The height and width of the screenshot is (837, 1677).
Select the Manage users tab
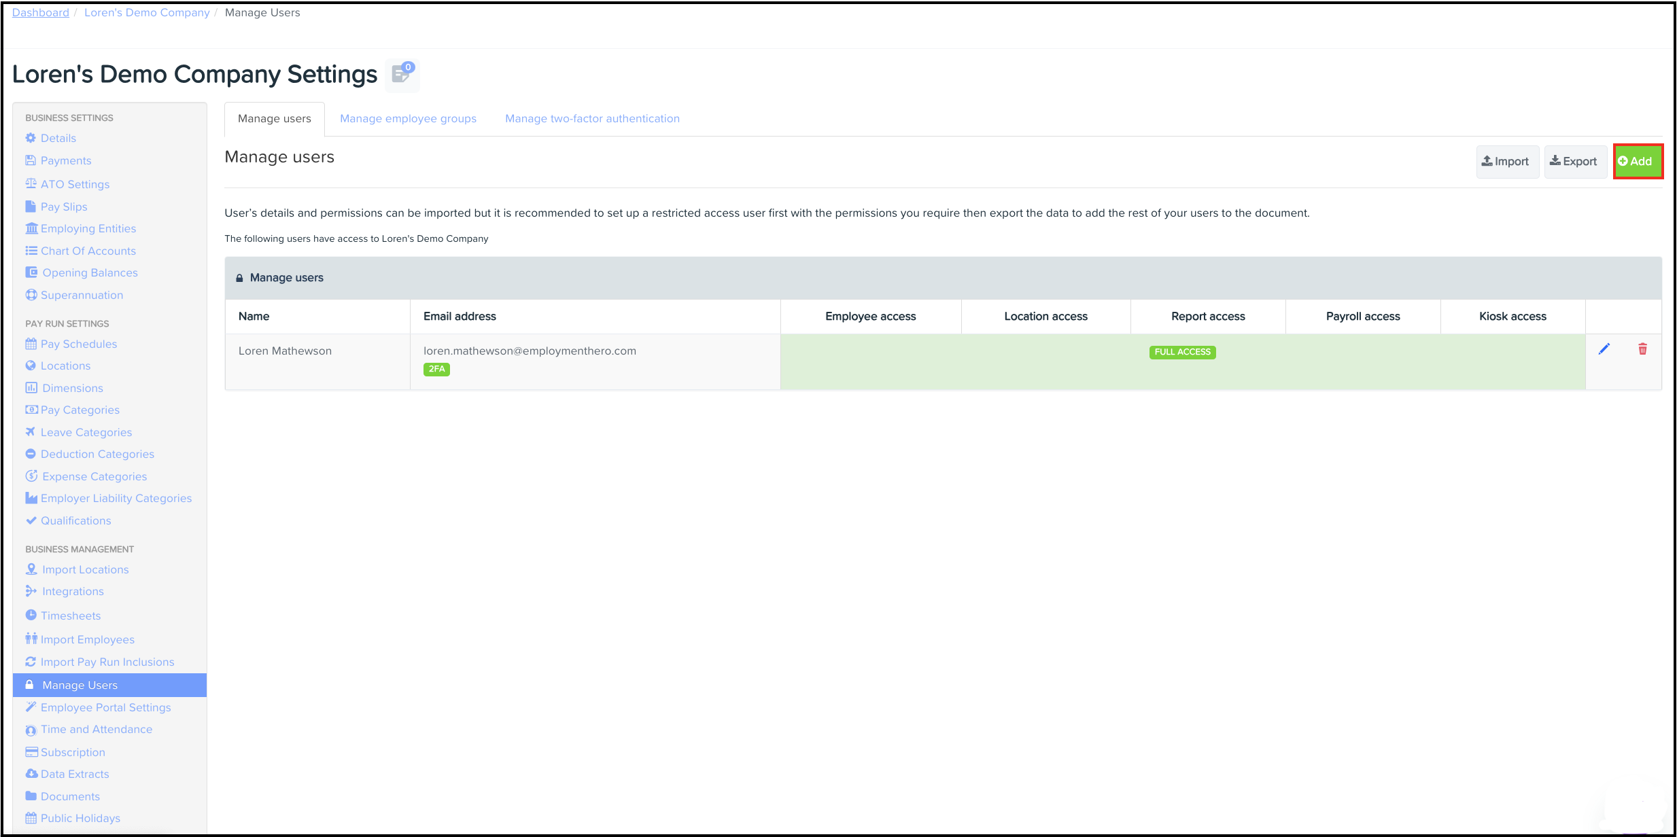click(274, 119)
